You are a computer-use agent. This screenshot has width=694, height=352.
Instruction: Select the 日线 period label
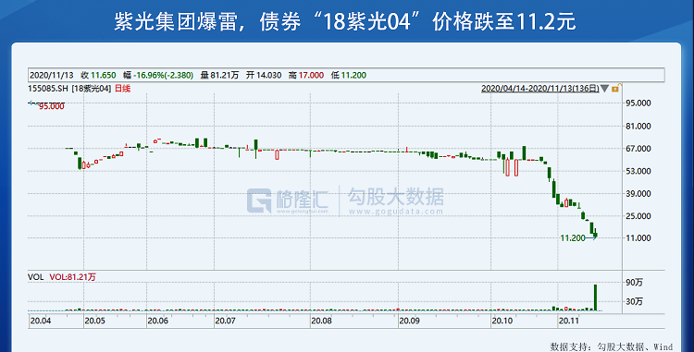tap(122, 89)
